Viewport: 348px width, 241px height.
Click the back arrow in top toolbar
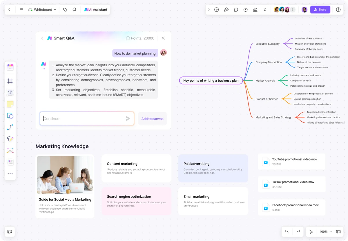(10, 10)
